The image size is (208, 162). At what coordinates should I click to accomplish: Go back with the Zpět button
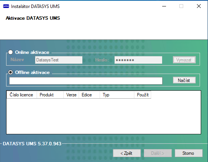(x=127, y=153)
